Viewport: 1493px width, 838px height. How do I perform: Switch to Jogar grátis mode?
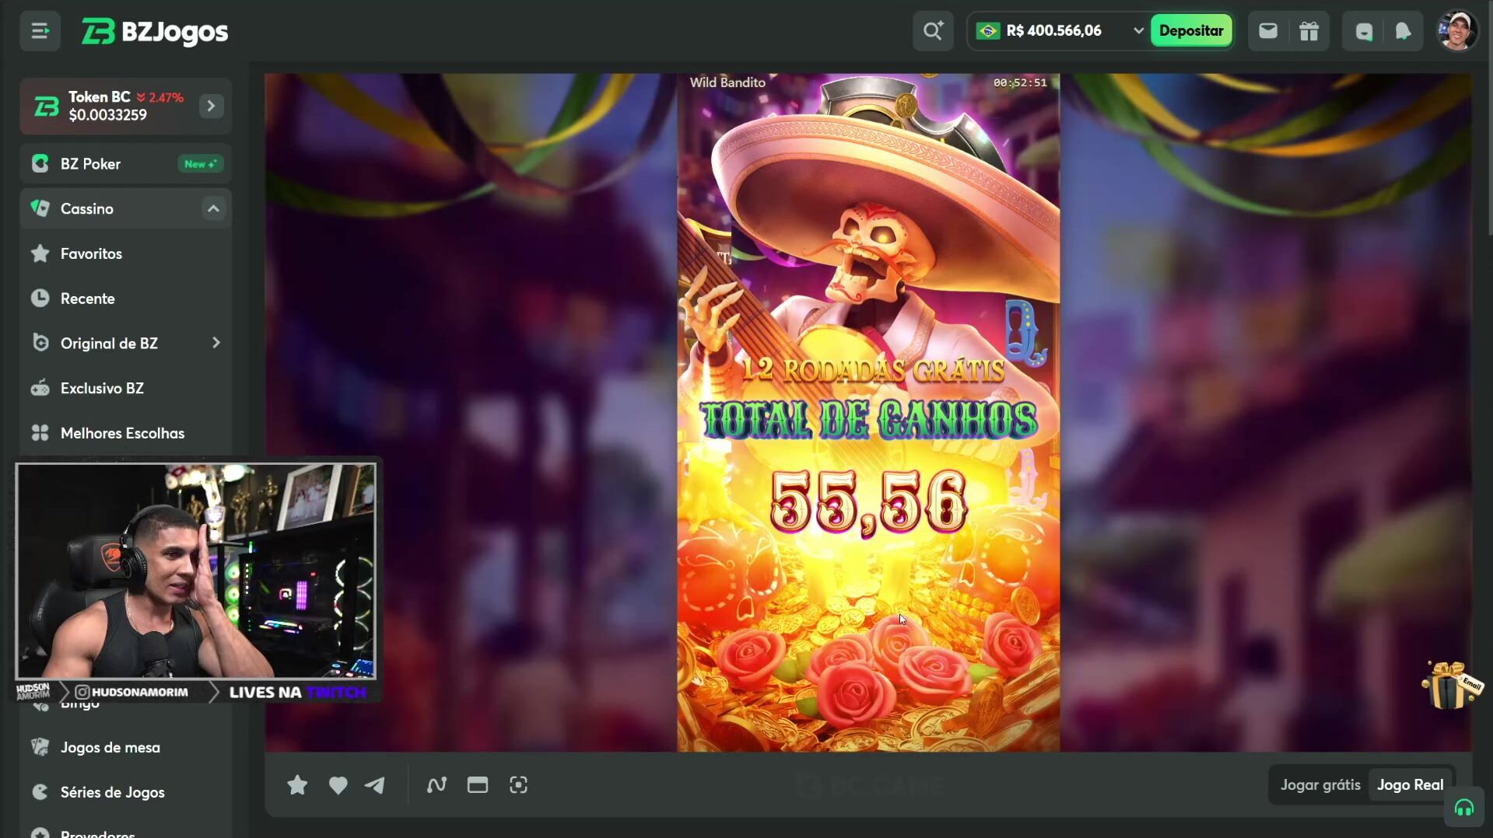coord(1320,785)
